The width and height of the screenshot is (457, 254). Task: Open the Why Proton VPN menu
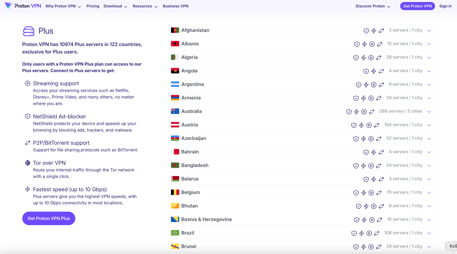[x=63, y=6]
